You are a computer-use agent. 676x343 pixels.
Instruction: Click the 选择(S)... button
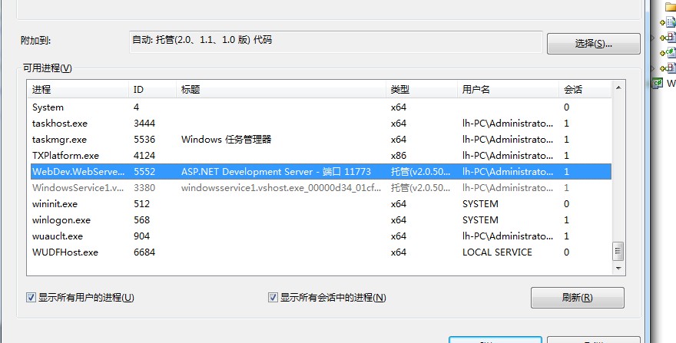(x=593, y=44)
